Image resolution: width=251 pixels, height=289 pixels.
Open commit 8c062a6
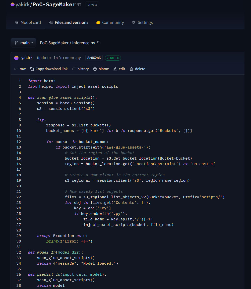pos(94,58)
